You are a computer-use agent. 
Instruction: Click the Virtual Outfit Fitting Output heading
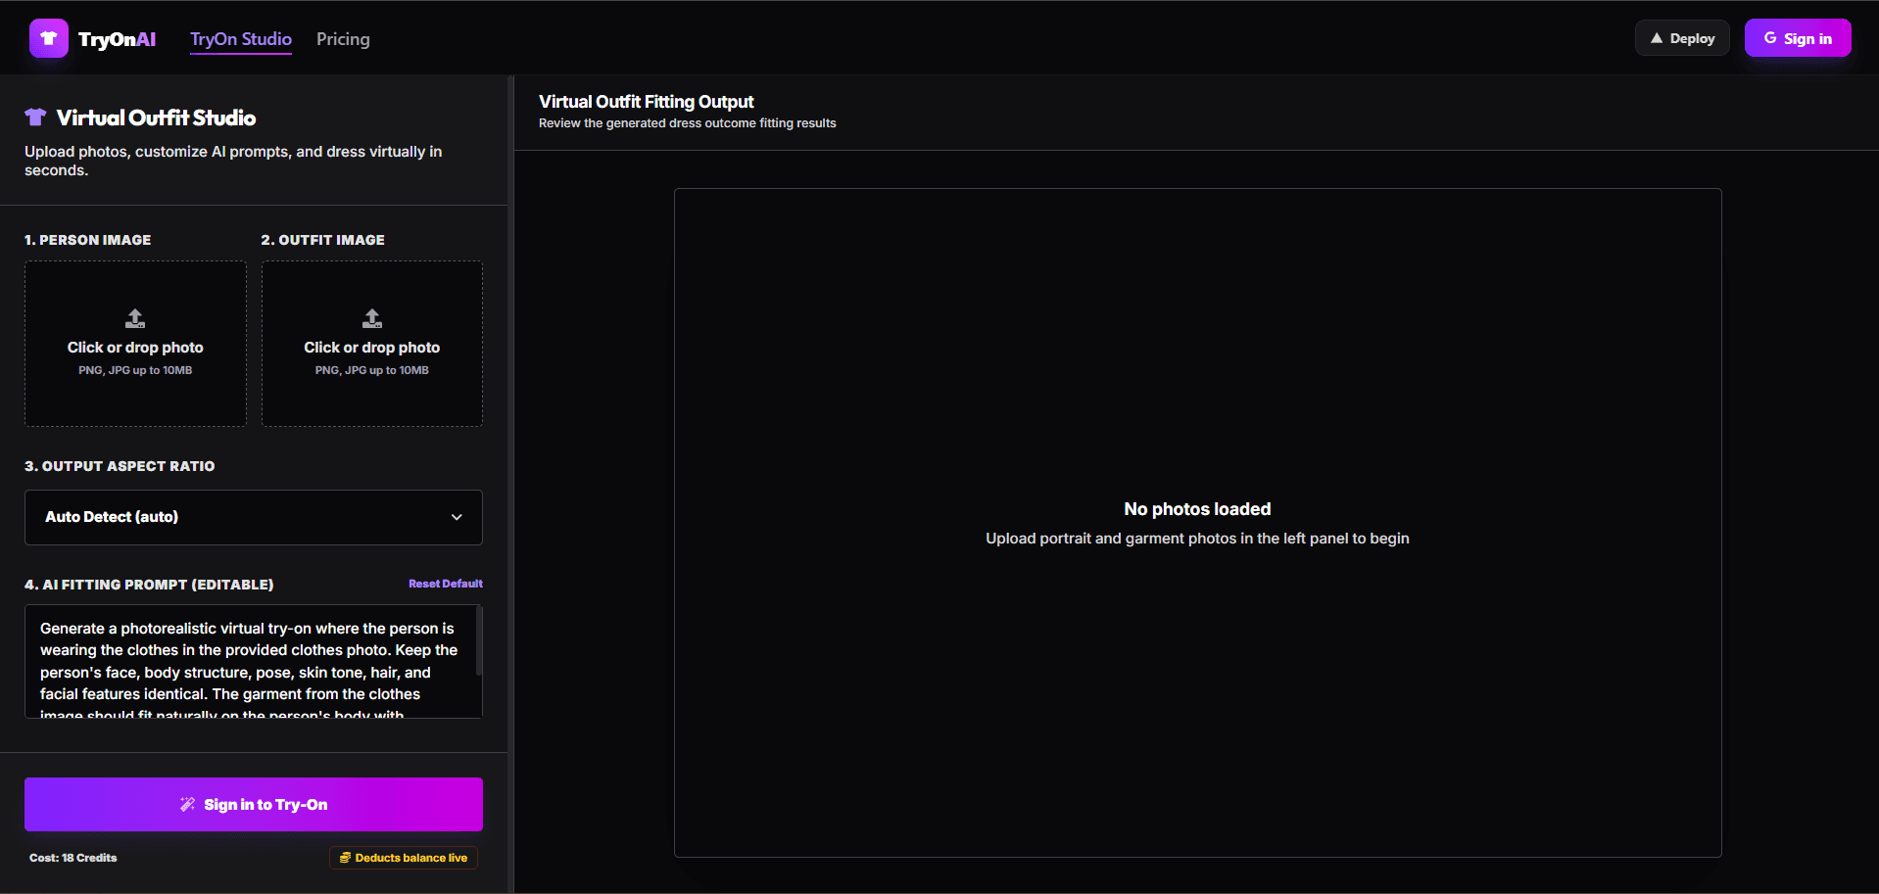[647, 102]
